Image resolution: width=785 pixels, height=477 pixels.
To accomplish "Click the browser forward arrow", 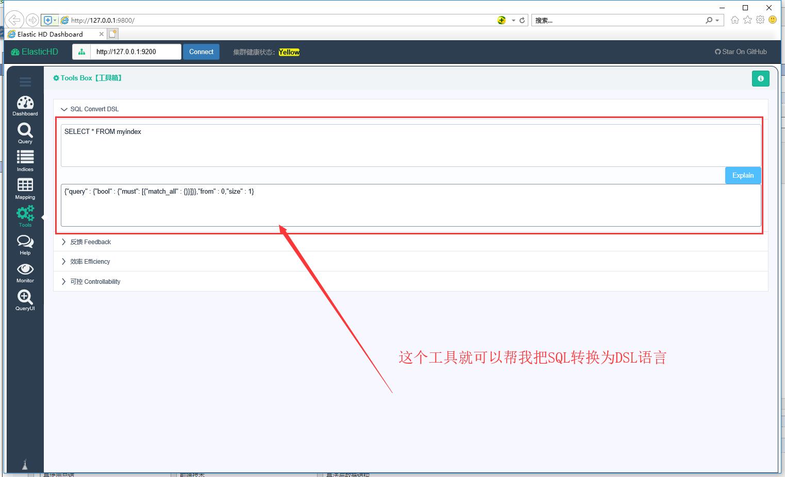I will (32, 20).
